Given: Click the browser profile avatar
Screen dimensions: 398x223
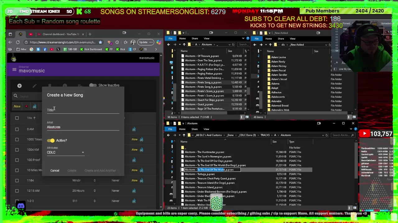Looking at the screenshot, I should click(x=133, y=42).
